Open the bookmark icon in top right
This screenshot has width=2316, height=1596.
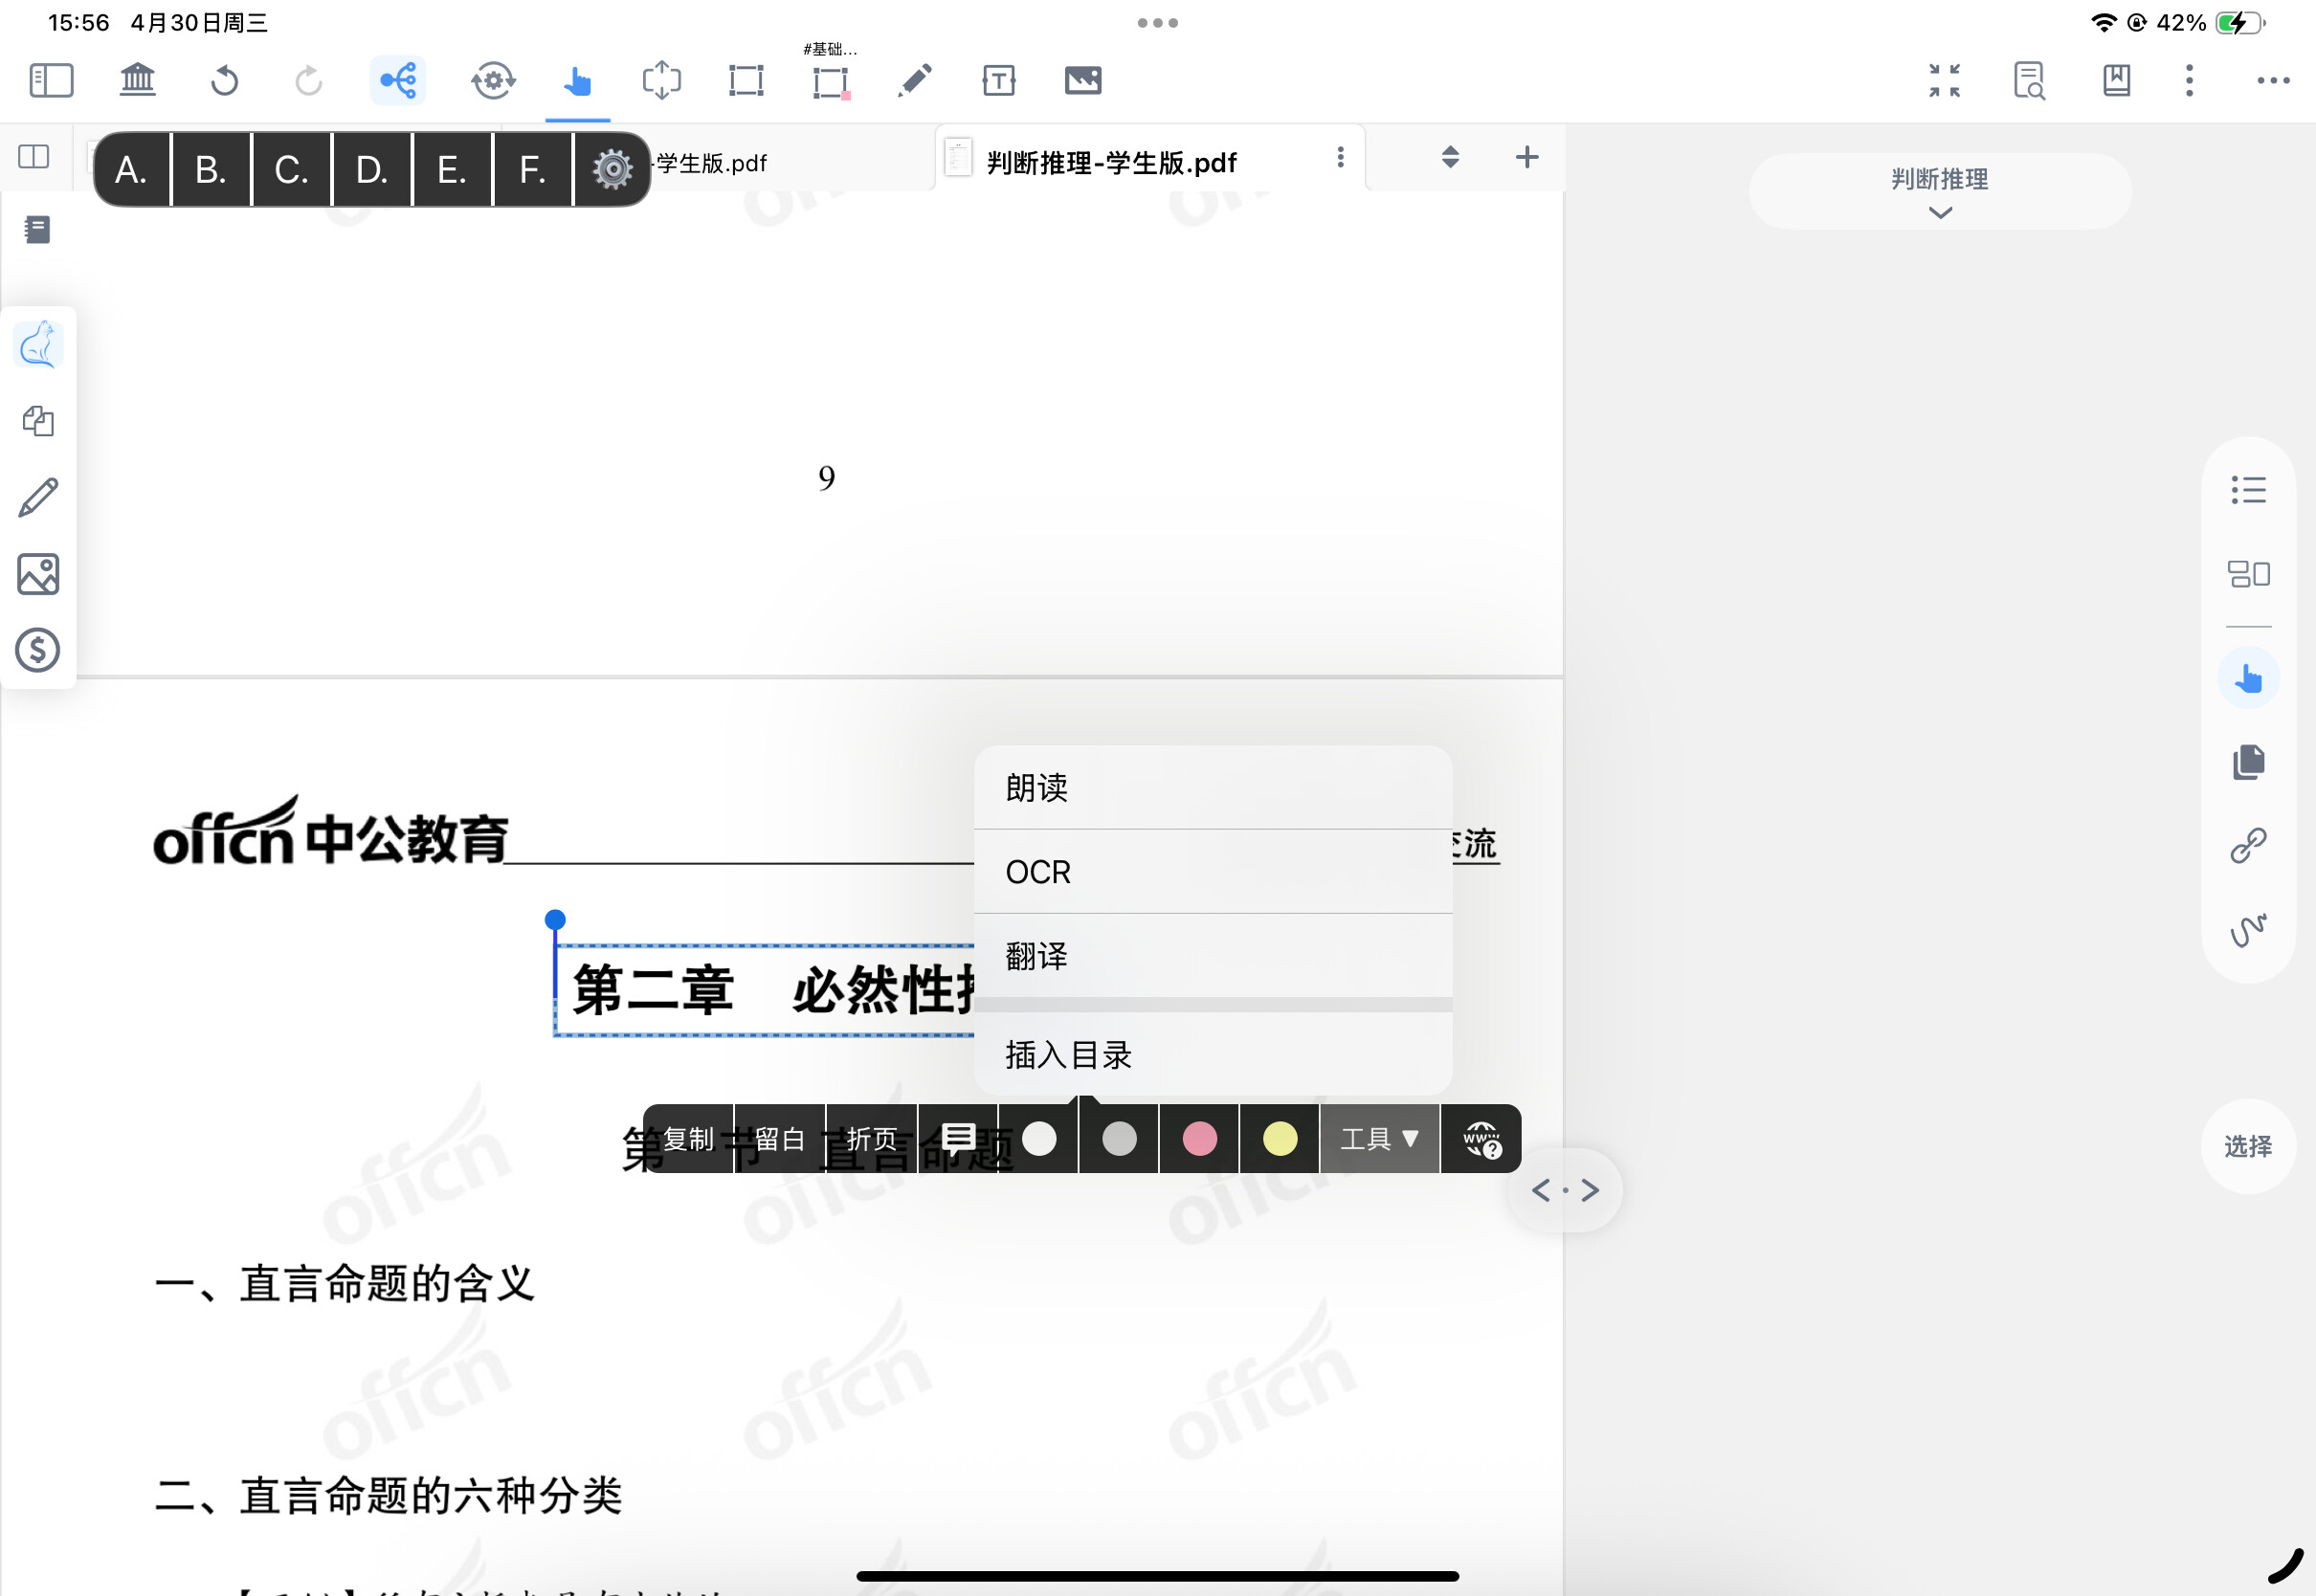[2116, 80]
